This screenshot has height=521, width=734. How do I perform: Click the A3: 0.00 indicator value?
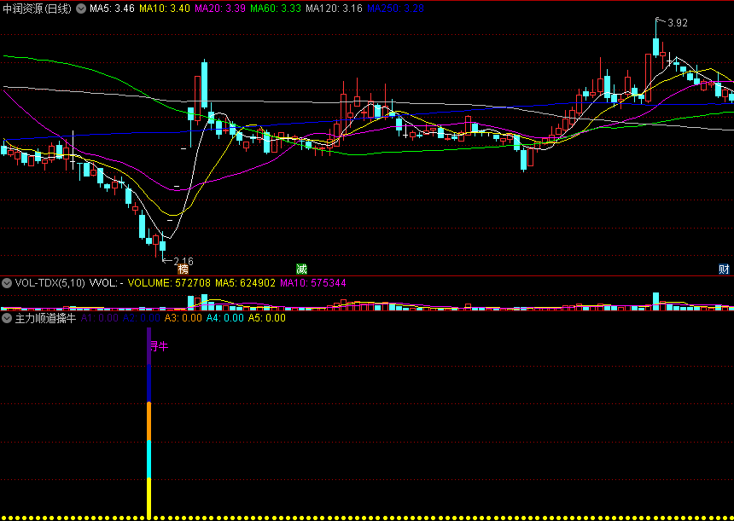coord(183,319)
